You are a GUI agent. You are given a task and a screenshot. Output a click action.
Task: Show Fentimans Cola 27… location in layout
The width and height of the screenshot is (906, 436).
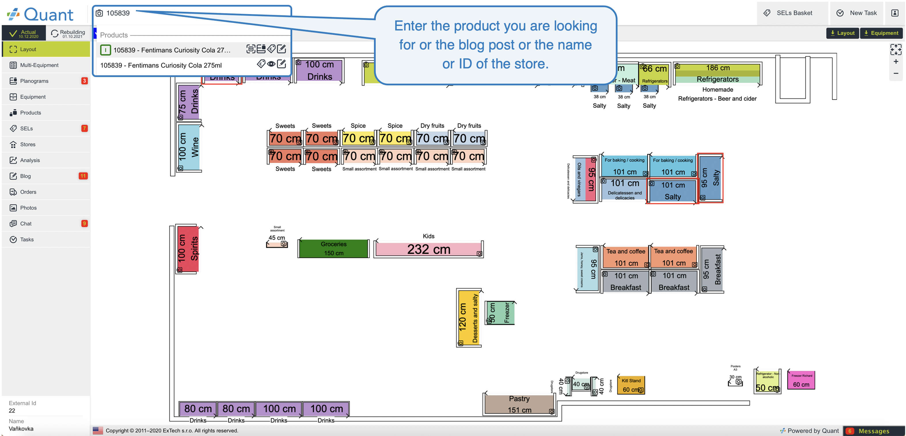[x=251, y=49]
